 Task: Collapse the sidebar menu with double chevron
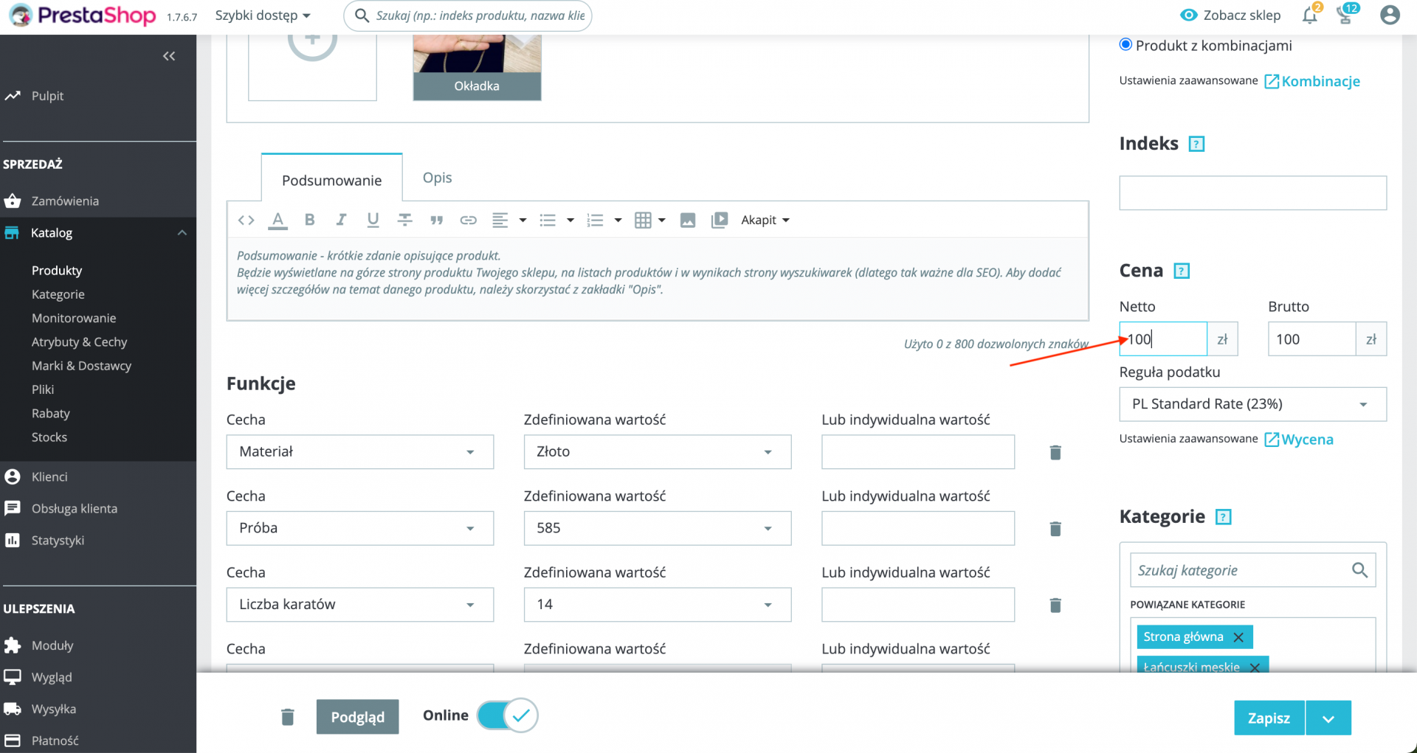tap(169, 56)
